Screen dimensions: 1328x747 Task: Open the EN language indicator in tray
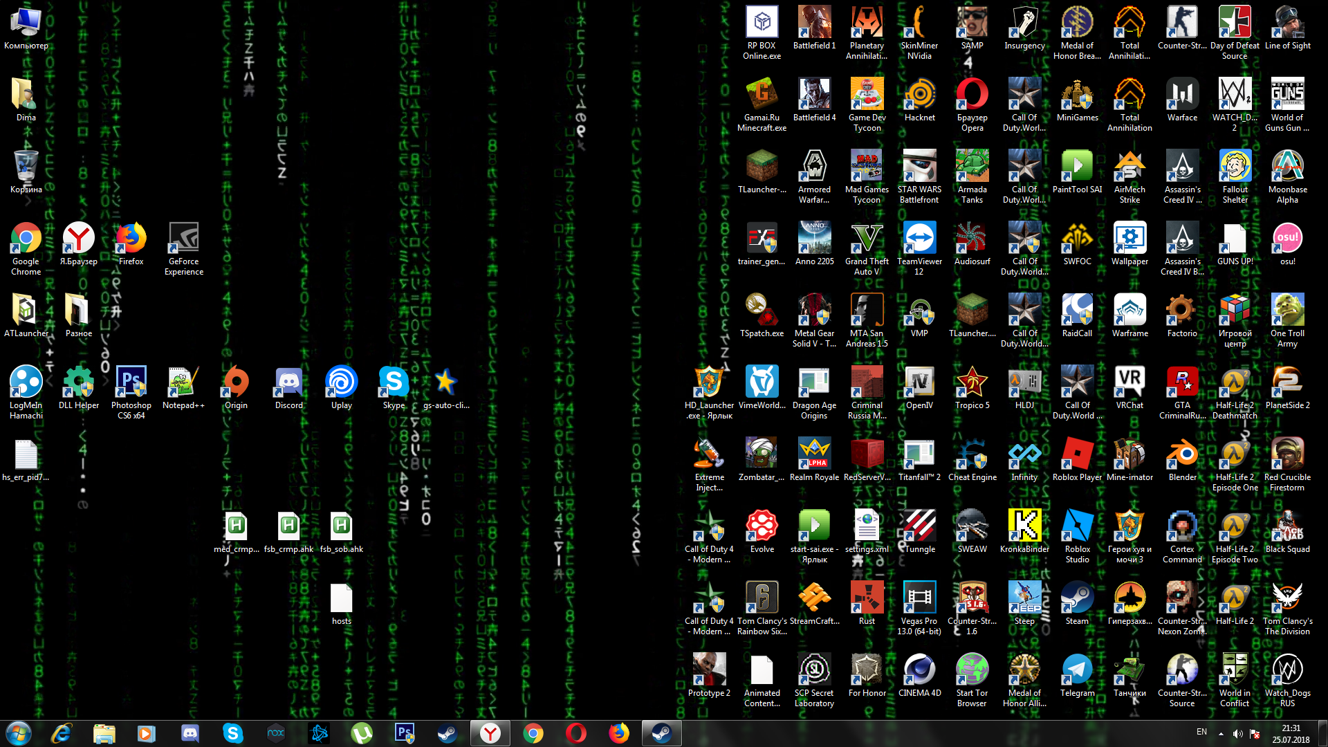1202,732
